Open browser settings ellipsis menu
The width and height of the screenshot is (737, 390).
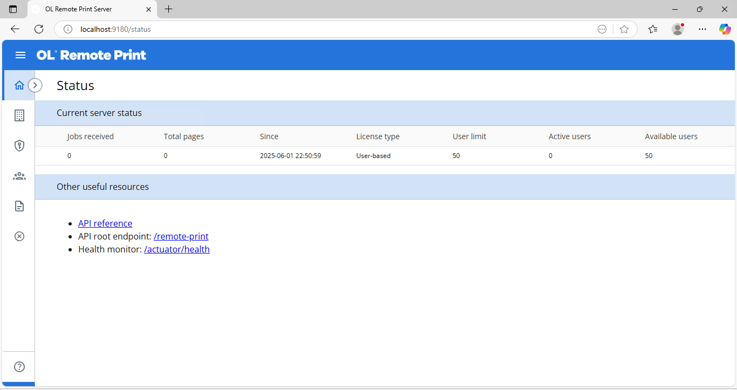coord(702,29)
